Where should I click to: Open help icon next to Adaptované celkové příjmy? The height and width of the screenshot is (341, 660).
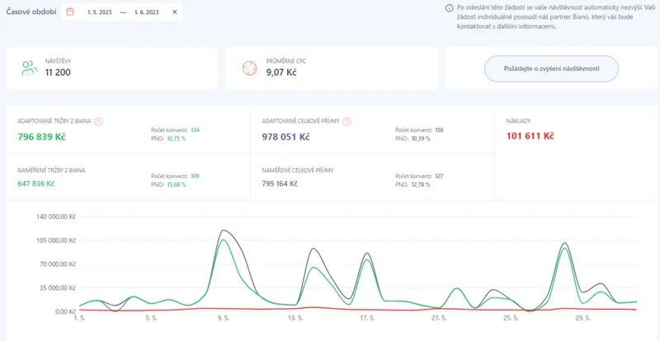(x=346, y=122)
